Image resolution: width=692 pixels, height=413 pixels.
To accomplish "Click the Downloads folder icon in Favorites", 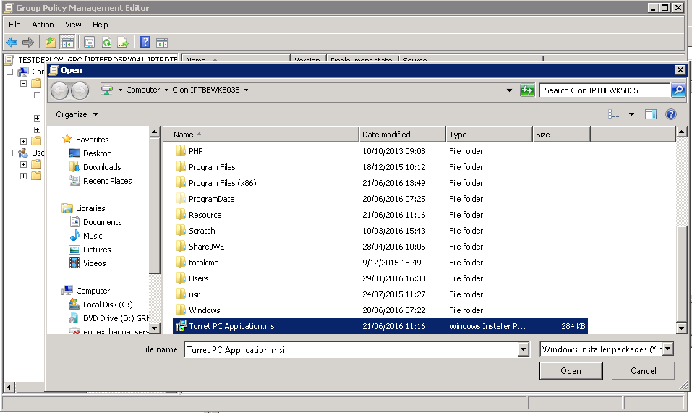I will tap(74, 167).
